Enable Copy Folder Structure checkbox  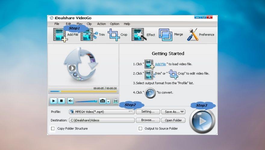pos(53,129)
